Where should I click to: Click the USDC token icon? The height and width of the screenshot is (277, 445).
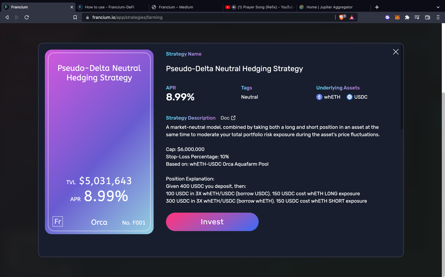point(350,97)
